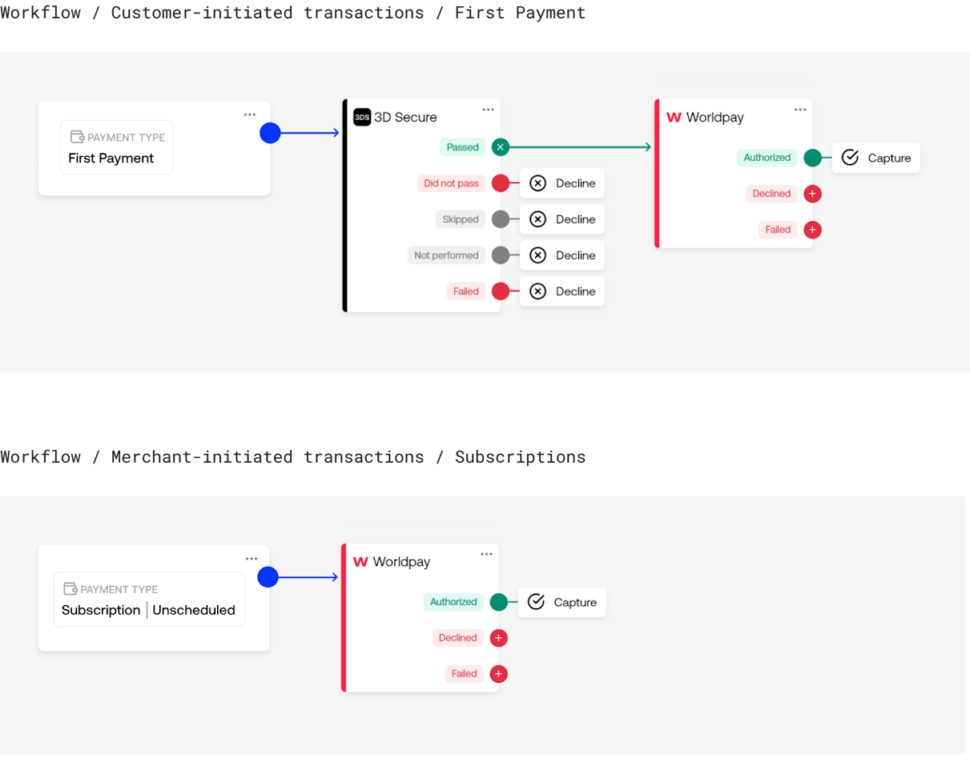This screenshot has height=778, width=970.
Task: Open the Subscription payment type card's three-dot menu
Action: (252, 559)
